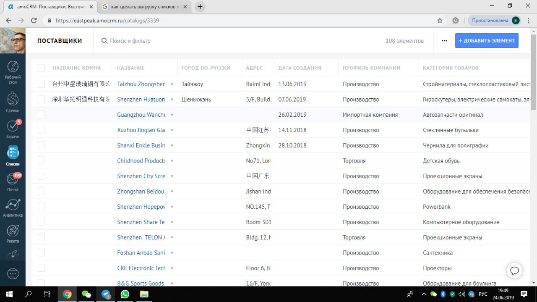The width and height of the screenshot is (537, 302).
Task: Click the user profile avatar photo
Action: [13, 41]
